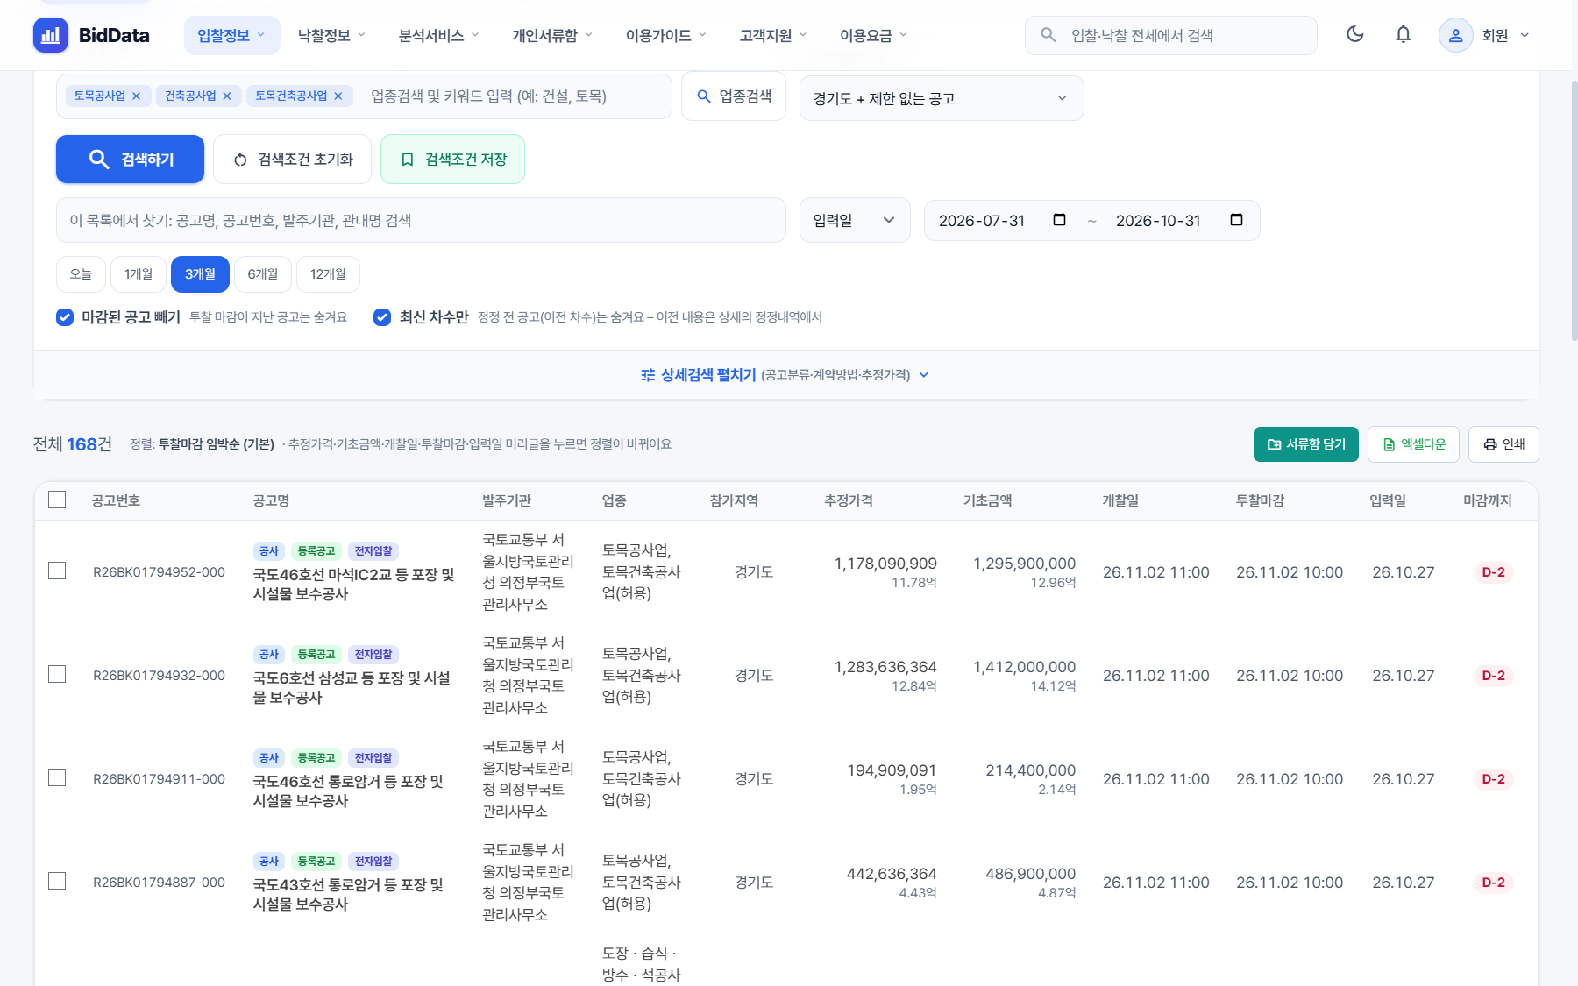
Task: Remove the 토목공사업 tag with X
Action: (136, 96)
